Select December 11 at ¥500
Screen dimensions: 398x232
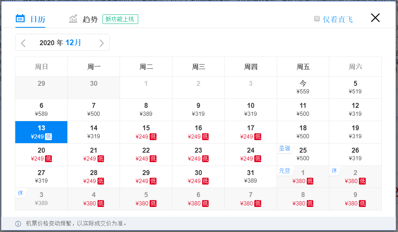[303, 110]
